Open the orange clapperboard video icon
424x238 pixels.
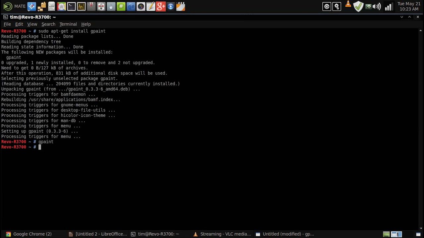(181, 6)
